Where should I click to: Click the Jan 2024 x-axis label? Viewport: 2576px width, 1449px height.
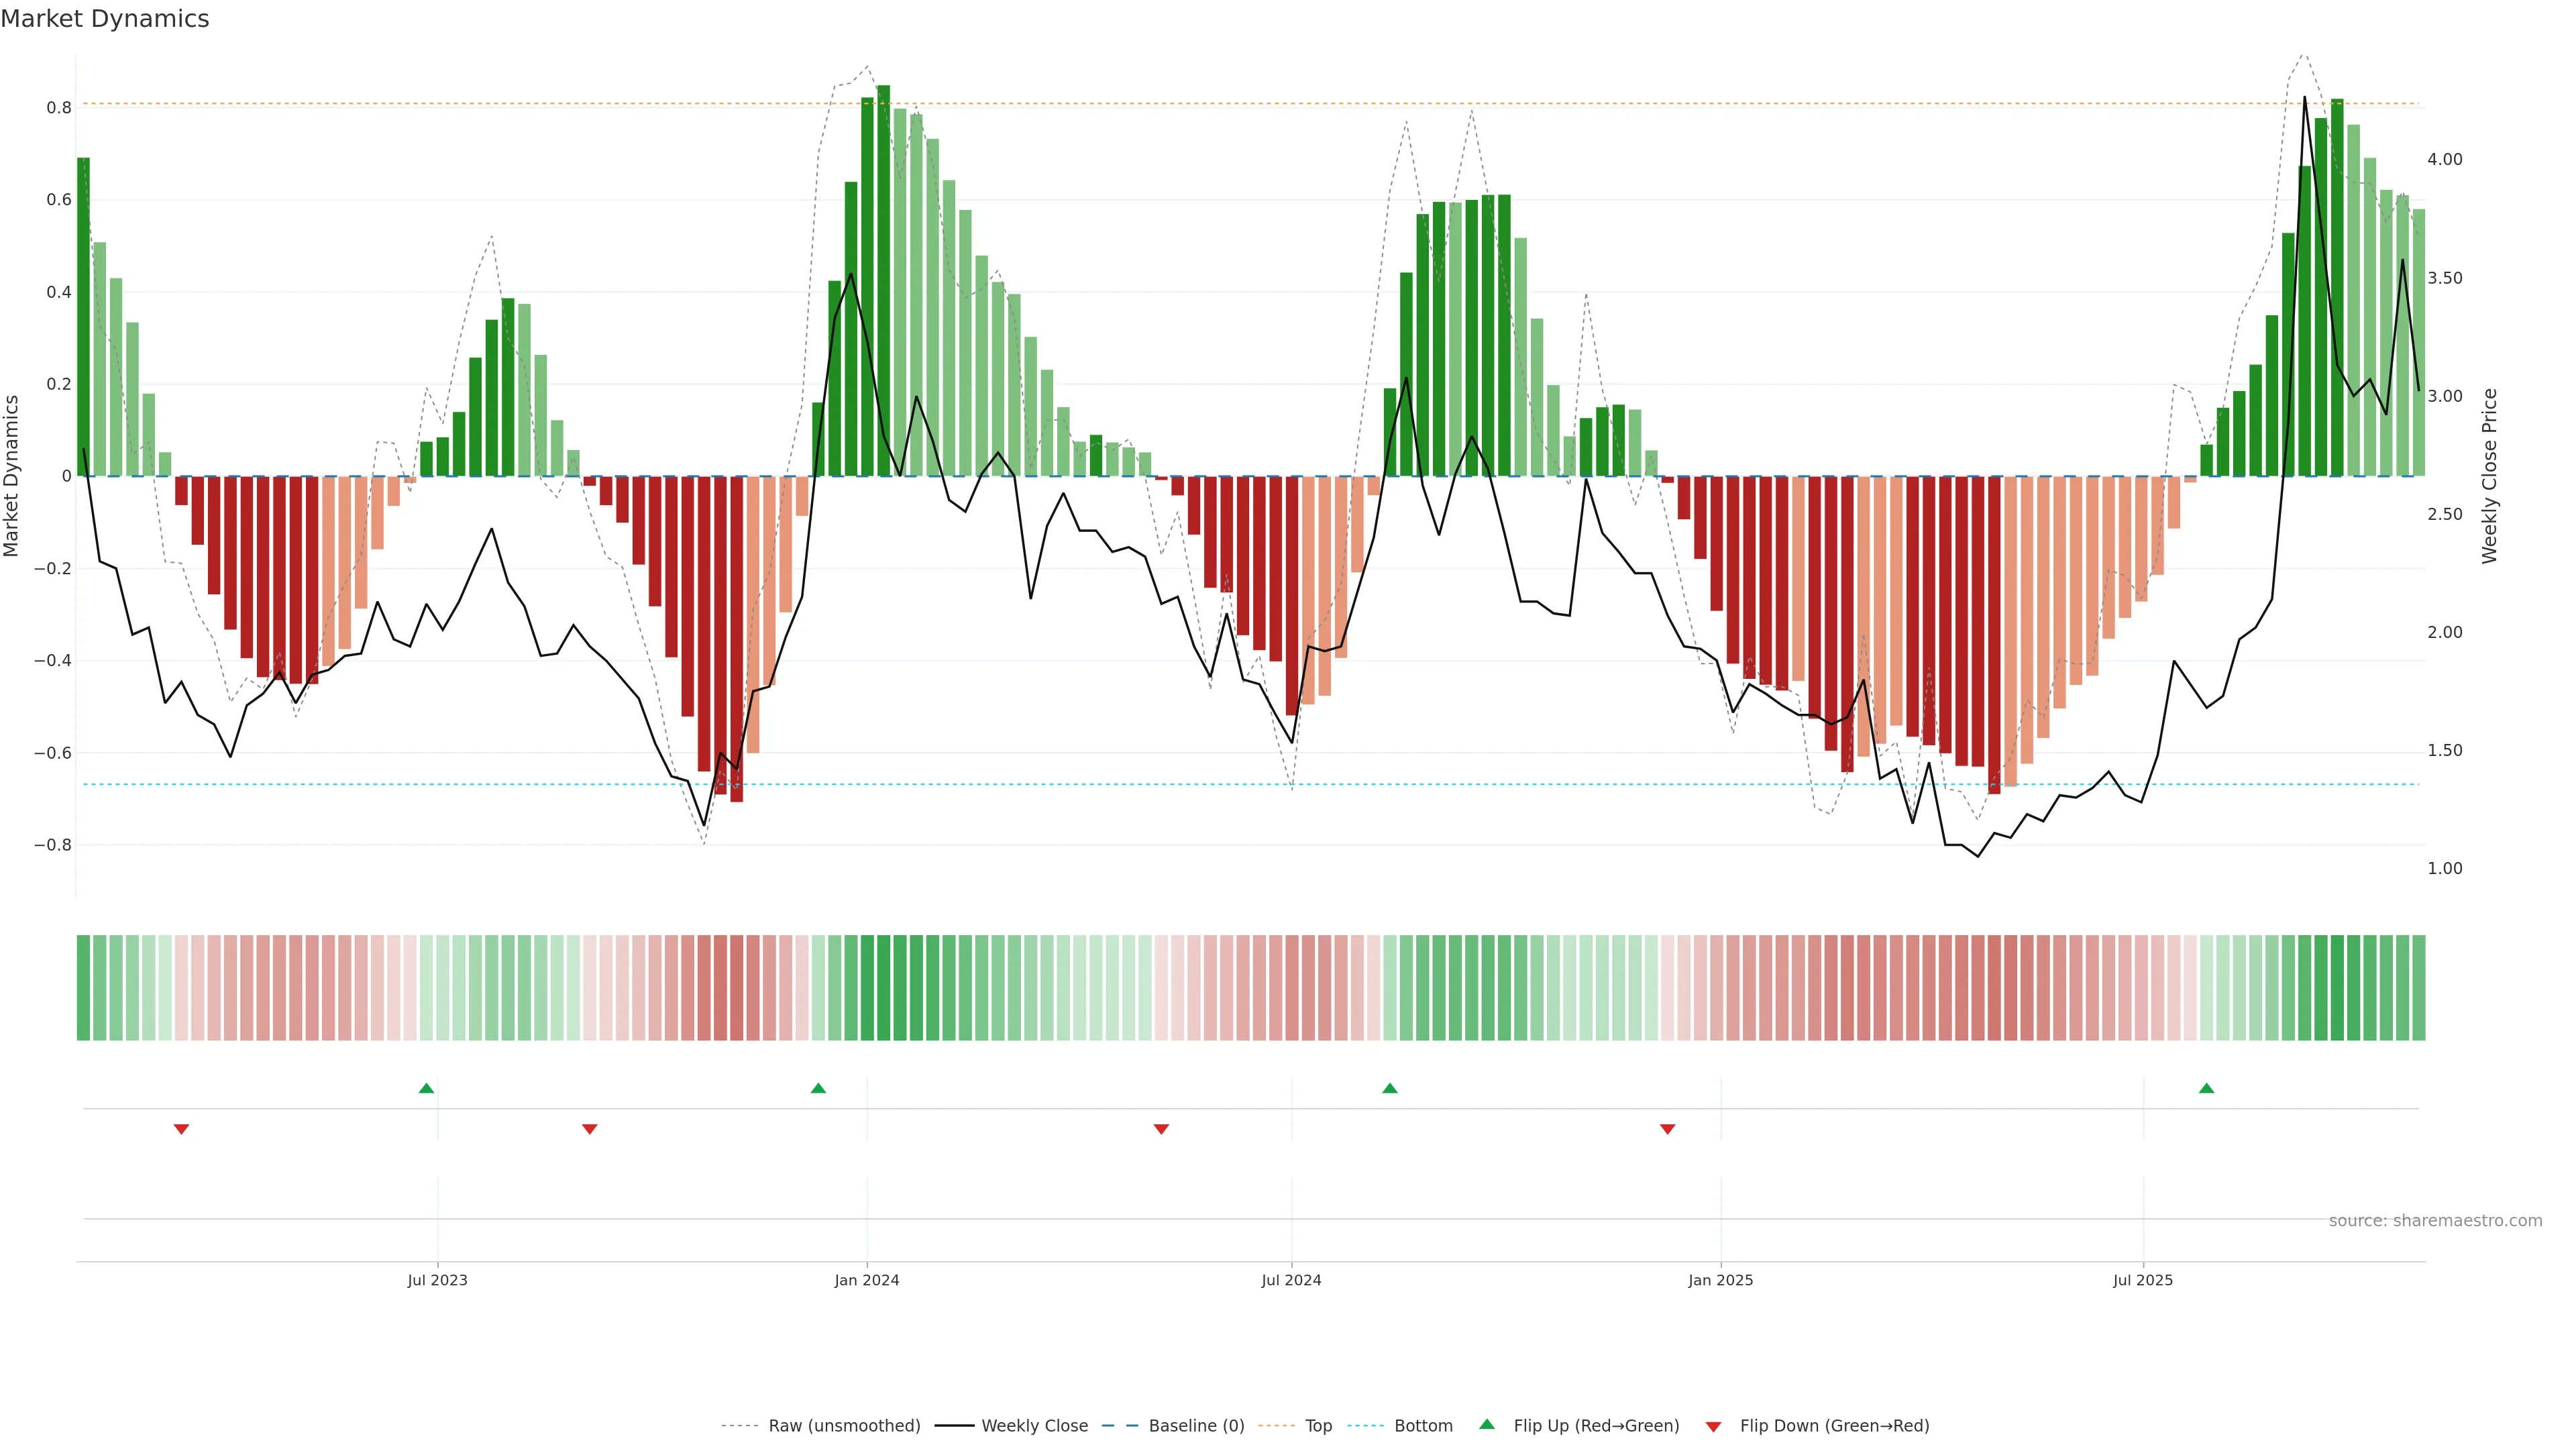[866, 1280]
